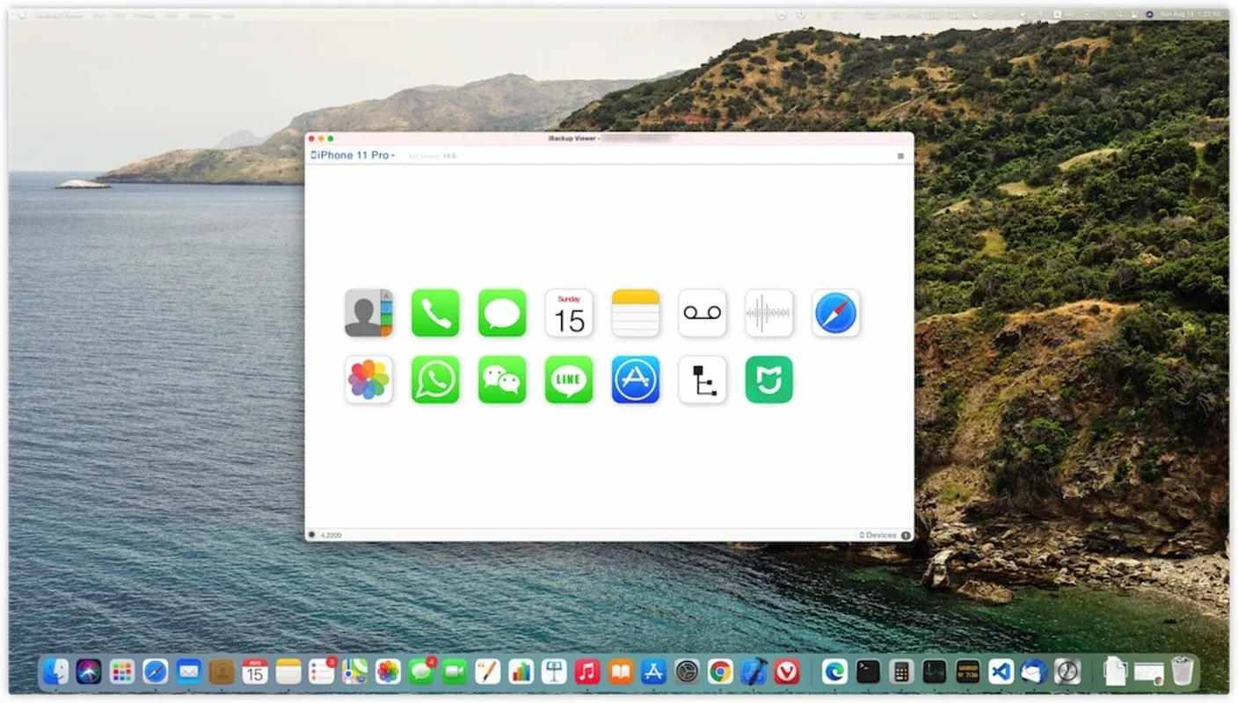Click the Devices button in status bar
Image resolution: width=1238 pixels, height=703 pixels.
pos(884,535)
